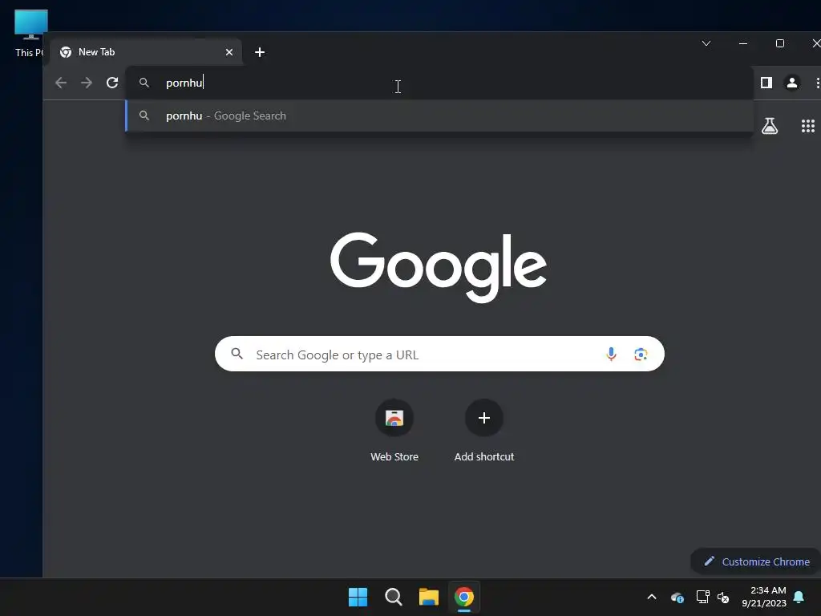Viewport: 821px width, 616px height.
Task: Close the New Tab tab
Action: point(229,52)
